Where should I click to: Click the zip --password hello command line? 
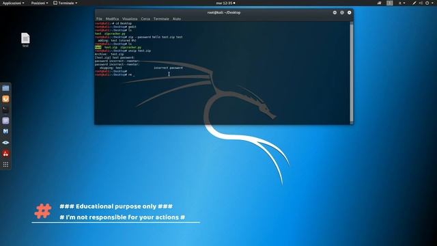pos(139,37)
